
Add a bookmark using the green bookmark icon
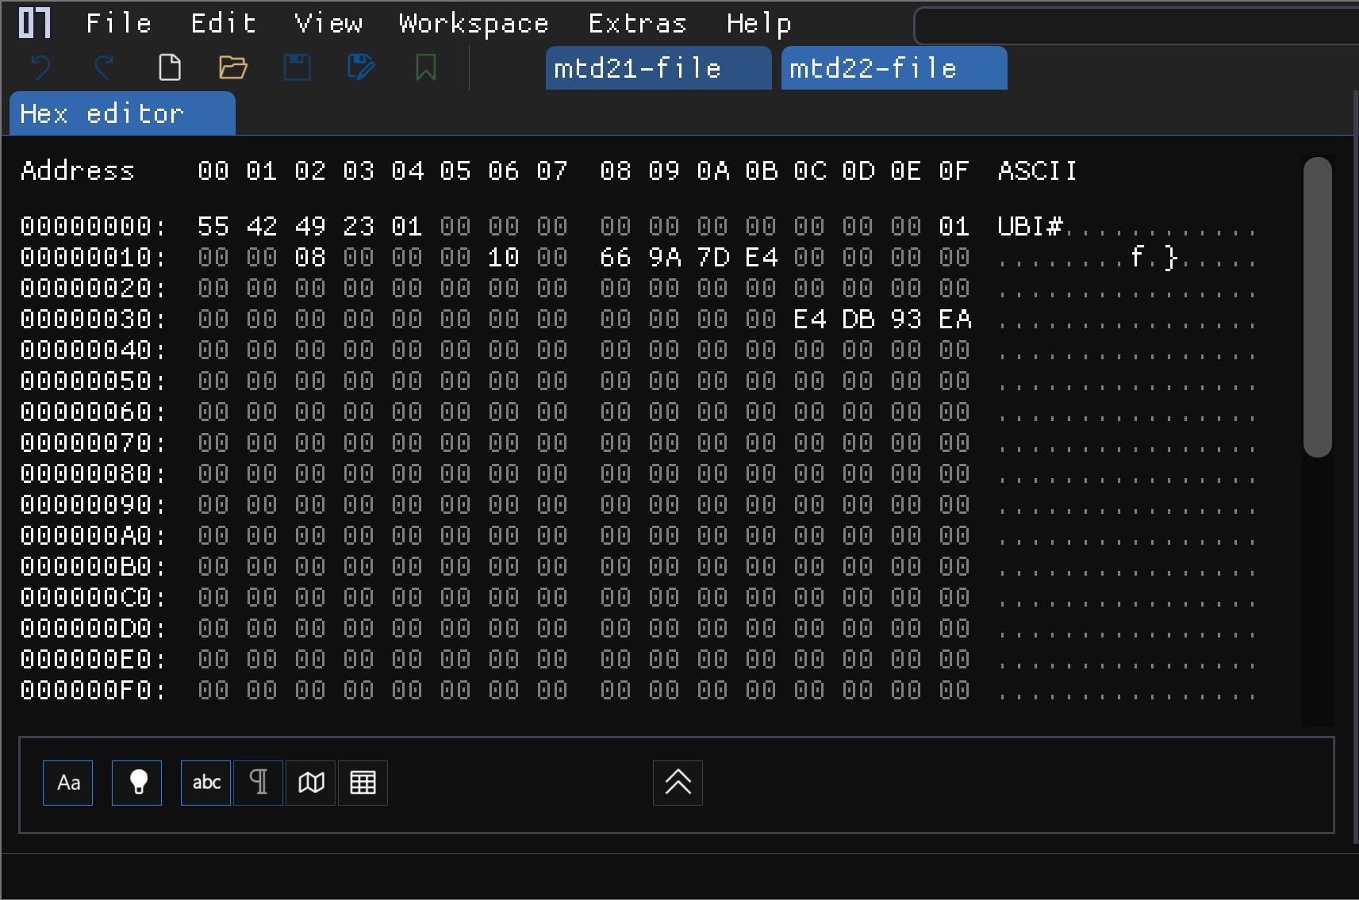tap(426, 67)
